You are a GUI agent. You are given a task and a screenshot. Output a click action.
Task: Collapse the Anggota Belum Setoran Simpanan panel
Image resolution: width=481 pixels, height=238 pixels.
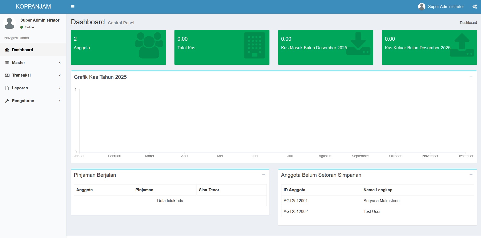point(471,175)
